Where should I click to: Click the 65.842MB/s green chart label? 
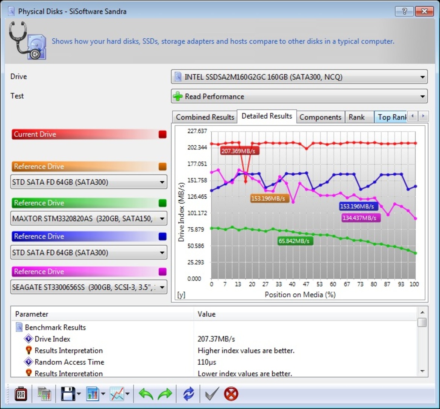pyautogui.click(x=295, y=241)
